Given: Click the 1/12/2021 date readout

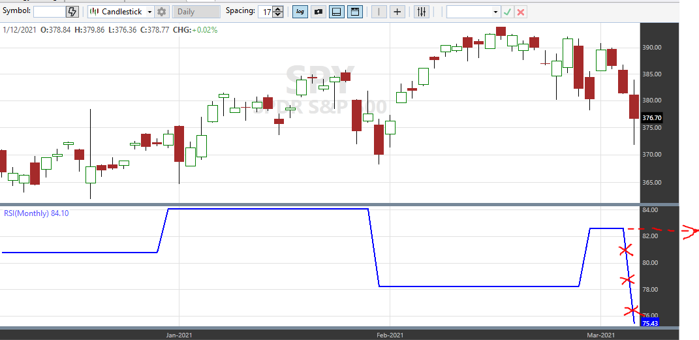Looking at the screenshot, I should pos(19,30).
